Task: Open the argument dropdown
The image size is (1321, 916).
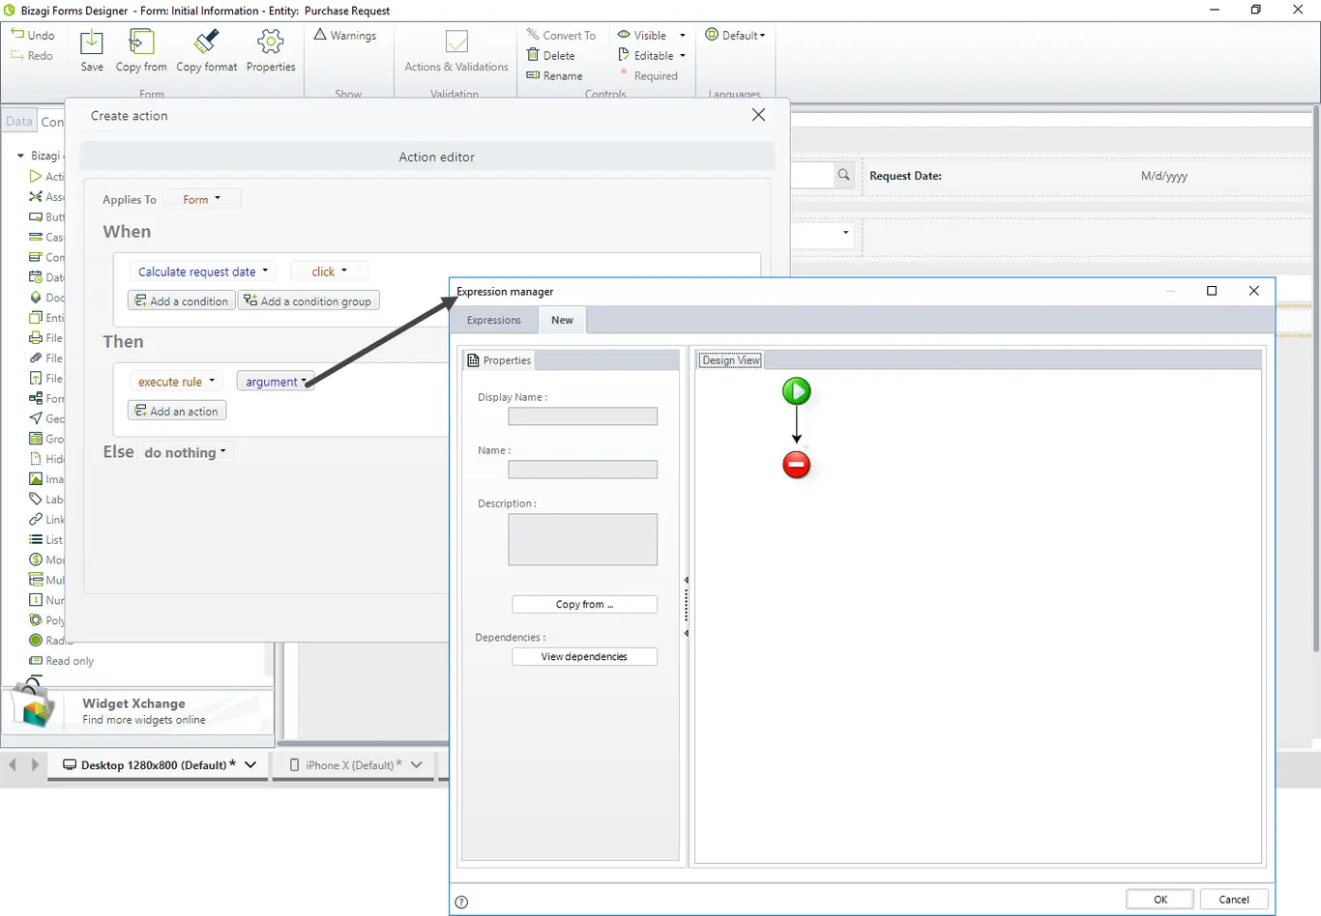Action: point(276,382)
